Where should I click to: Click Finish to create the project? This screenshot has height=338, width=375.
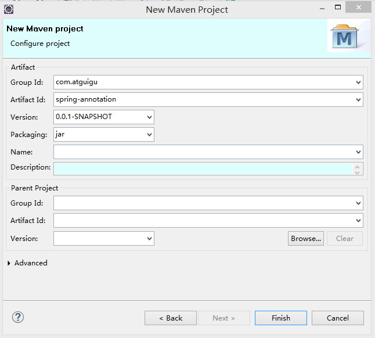(x=281, y=318)
